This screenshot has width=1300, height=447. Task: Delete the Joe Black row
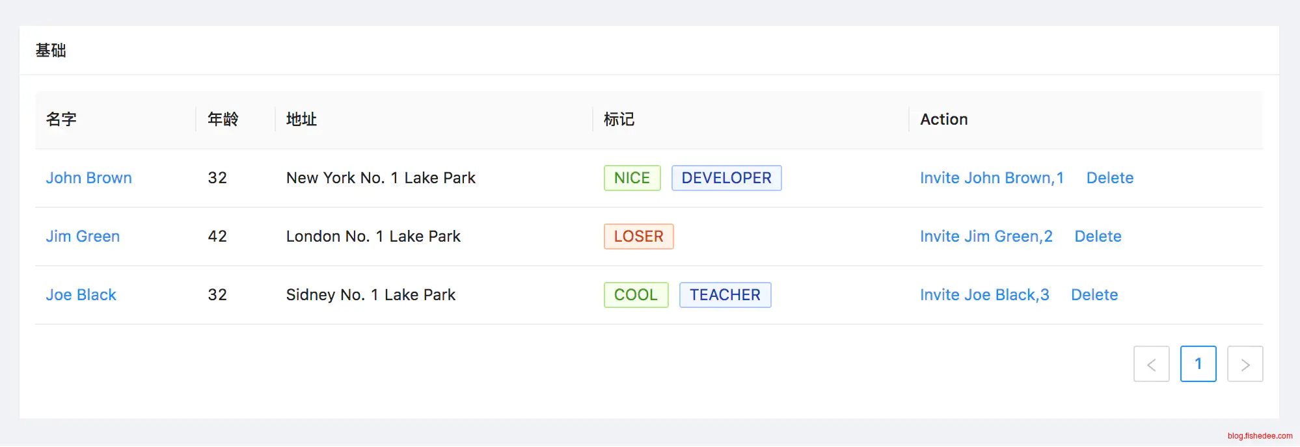pos(1094,295)
